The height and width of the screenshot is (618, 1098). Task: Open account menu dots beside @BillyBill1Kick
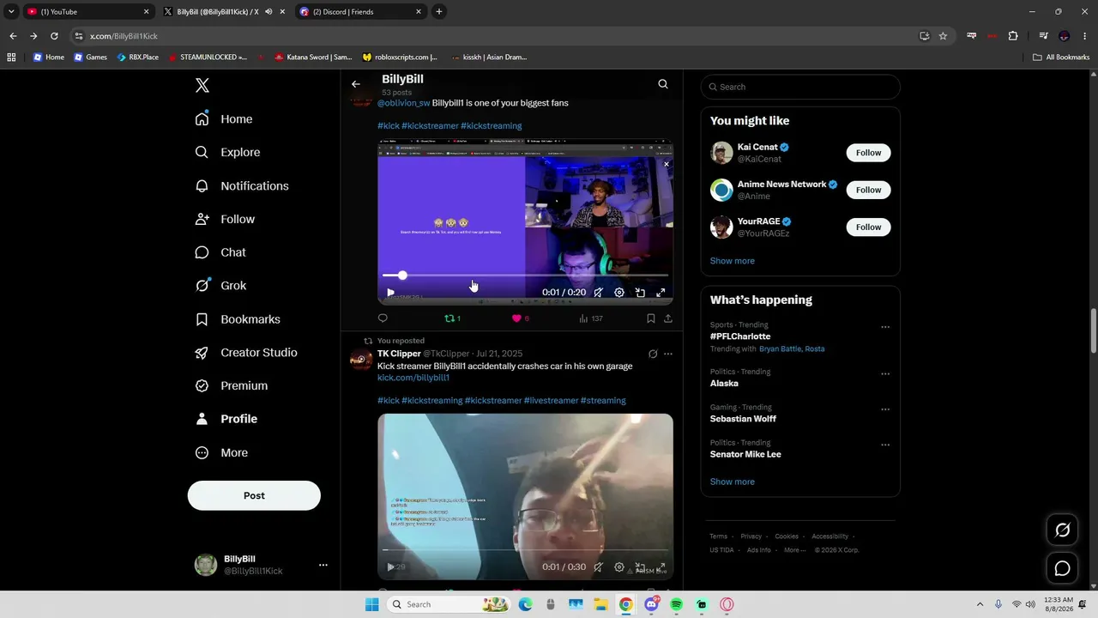pyautogui.click(x=323, y=565)
